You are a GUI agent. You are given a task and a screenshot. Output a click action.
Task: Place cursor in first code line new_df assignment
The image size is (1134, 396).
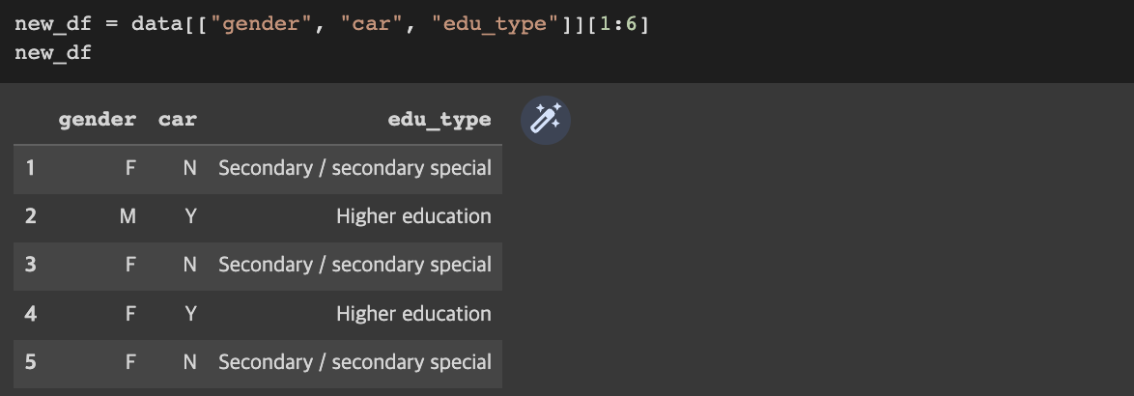[332, 24]
